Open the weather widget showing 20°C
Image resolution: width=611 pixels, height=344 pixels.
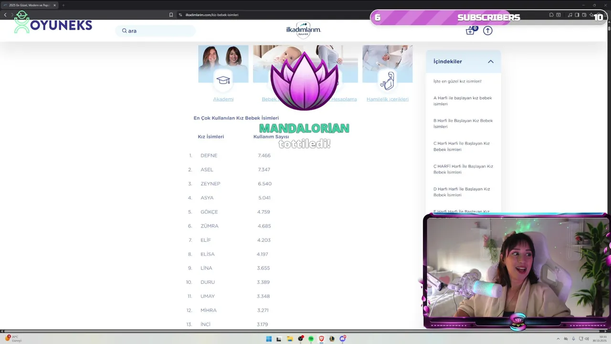[x=13, y=339]
